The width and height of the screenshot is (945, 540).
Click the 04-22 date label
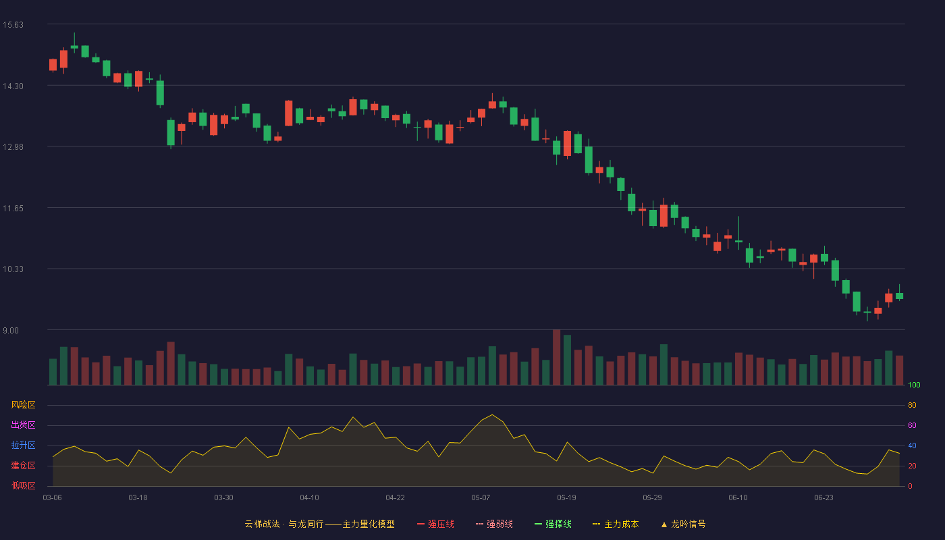[395, 497]
